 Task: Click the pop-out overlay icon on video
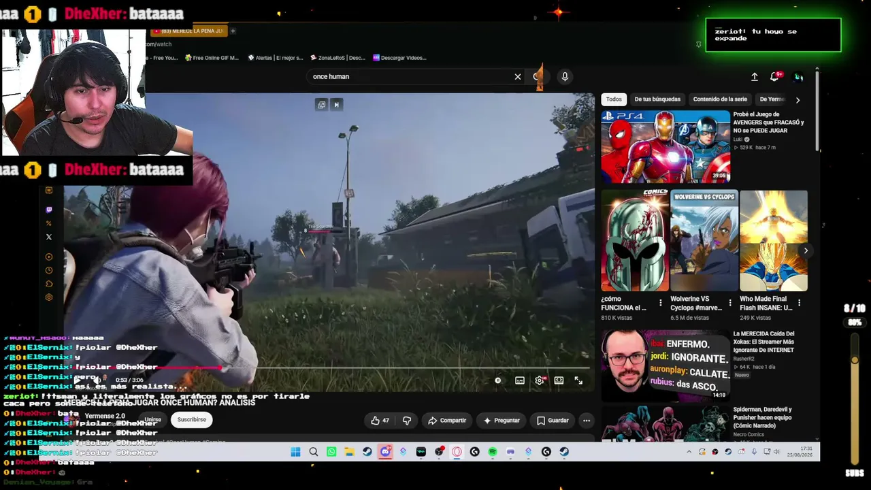pos(322,104)
